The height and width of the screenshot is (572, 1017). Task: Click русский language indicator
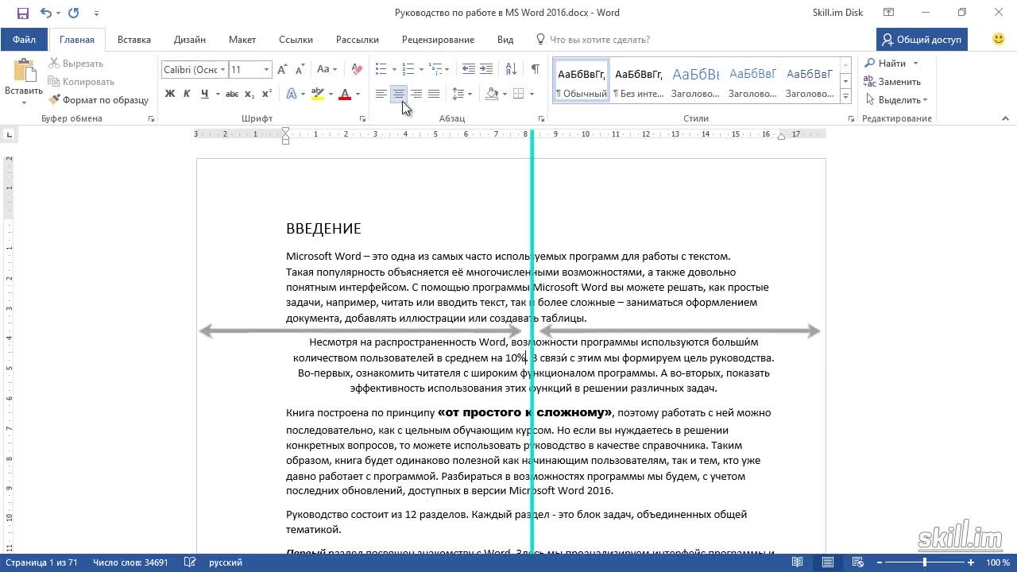pyautogui.click(x=226, y=562)
